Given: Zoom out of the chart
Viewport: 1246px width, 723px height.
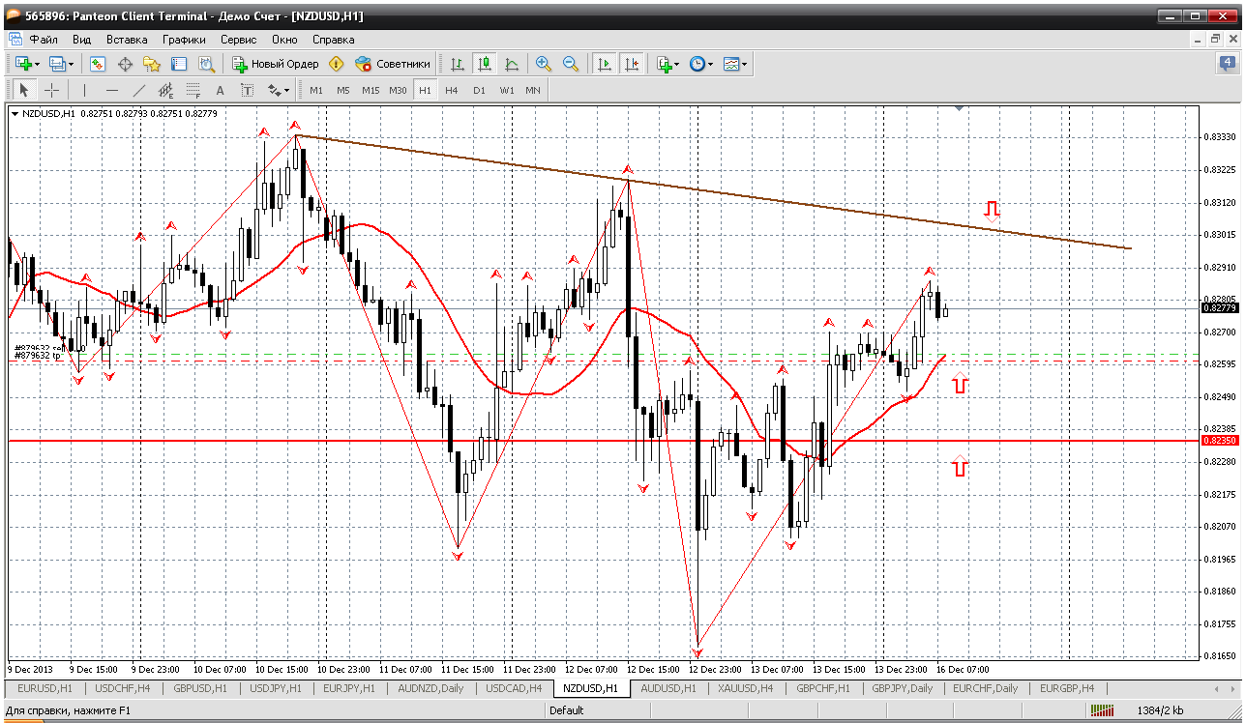Looking at the screenshot, I should coord(571,64).
